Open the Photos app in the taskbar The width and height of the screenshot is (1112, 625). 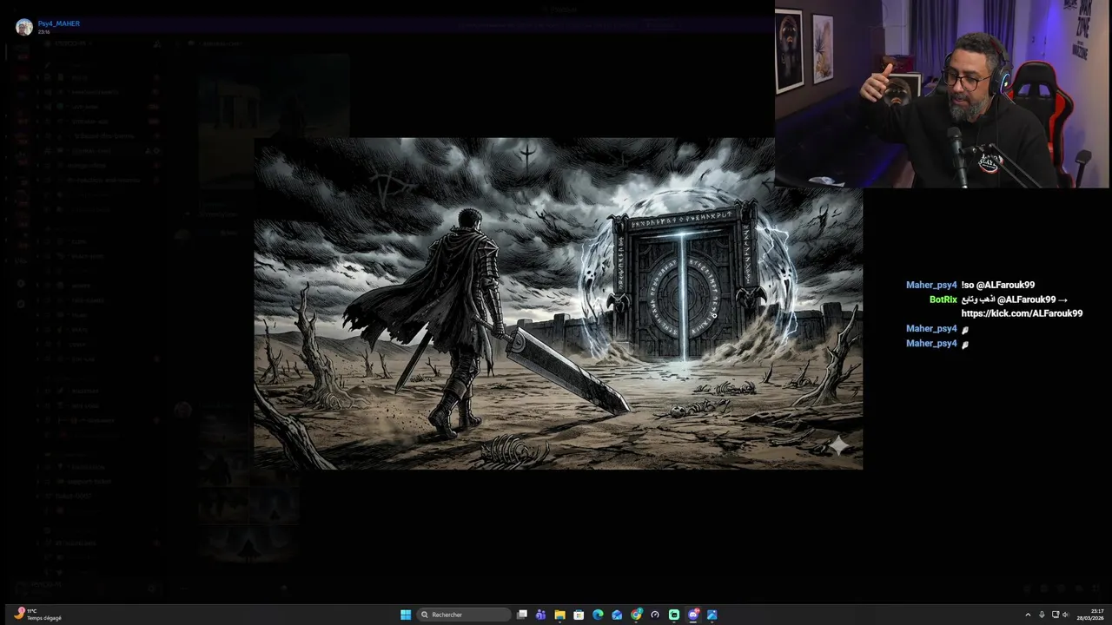(712, 615)
